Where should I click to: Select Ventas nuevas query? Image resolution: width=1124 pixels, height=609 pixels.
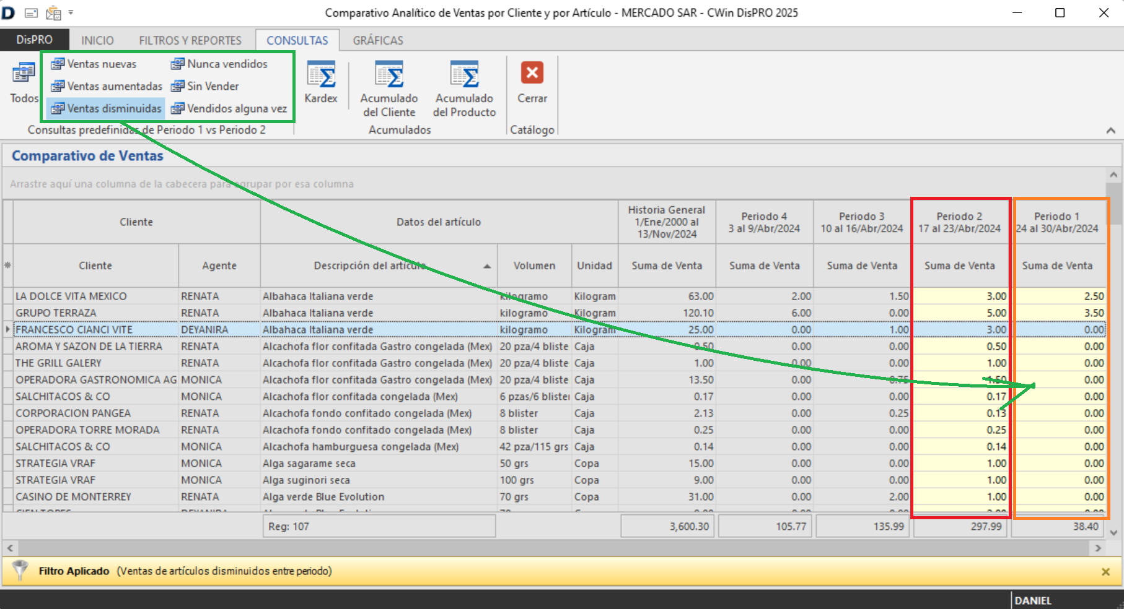[94, 64]
